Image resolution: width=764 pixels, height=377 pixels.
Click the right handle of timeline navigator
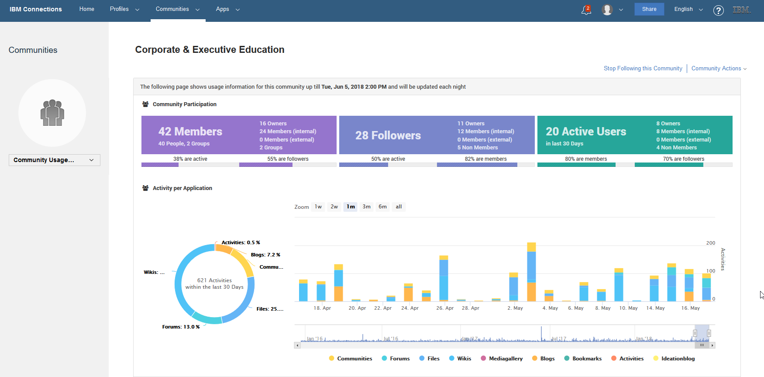709,333
